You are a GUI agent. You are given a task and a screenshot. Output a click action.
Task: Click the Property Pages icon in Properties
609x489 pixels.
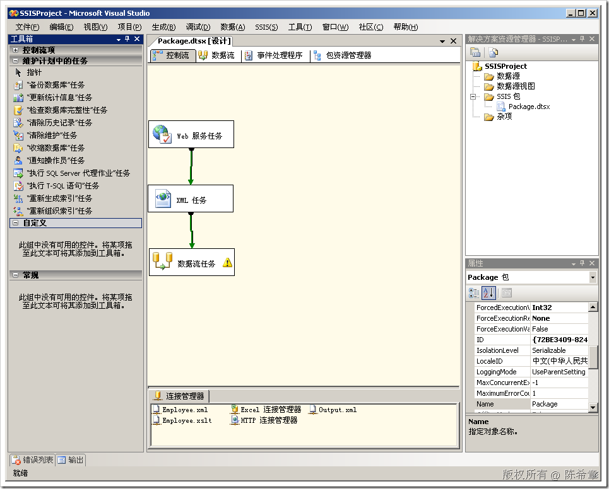(x=507, y=293)
